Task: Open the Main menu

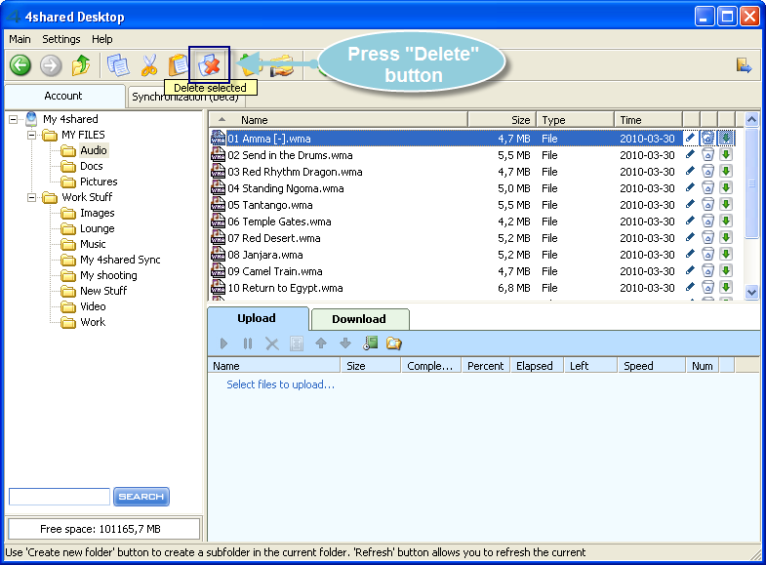Action: (x=20, y=39)
